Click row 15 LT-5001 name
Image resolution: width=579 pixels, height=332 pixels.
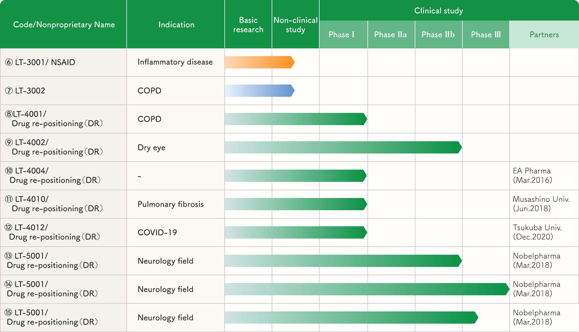51,317
